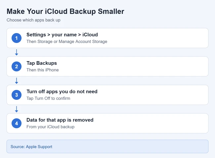This screenshot has height=158, width=215.
Task: Click the 'Choose which apps back up' subtitle
Action: pyautogui.click(x=33, y=20)
